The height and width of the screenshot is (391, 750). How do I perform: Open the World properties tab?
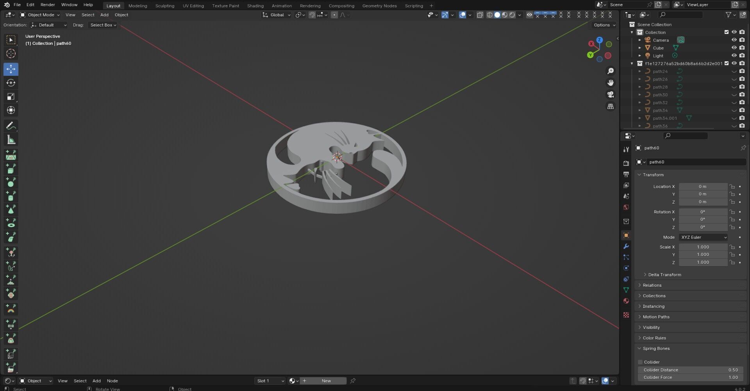coord(626,207)
